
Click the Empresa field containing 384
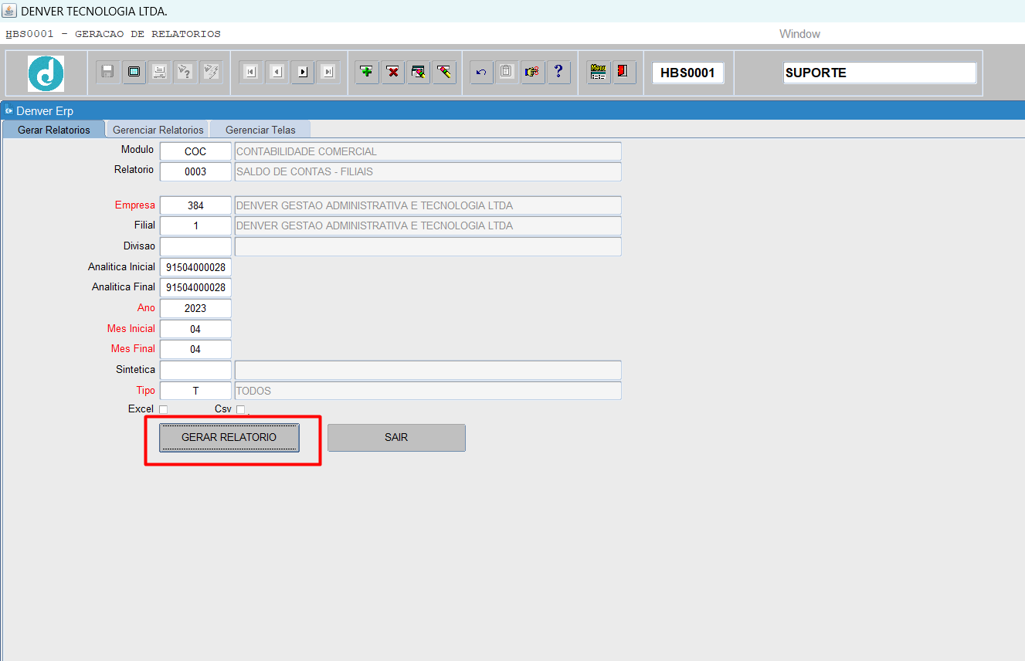click(x=195, y=205)
